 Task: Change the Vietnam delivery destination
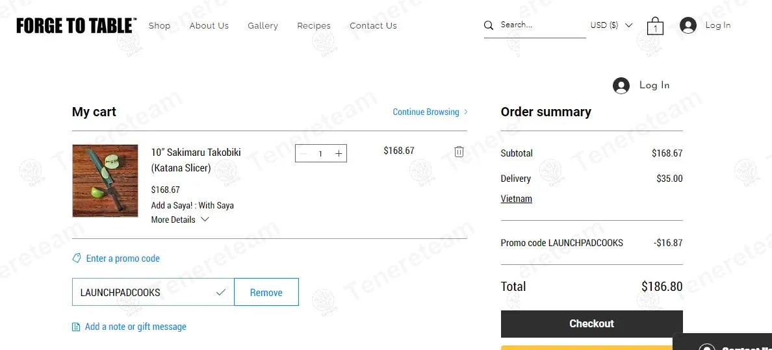pos(516,199)
